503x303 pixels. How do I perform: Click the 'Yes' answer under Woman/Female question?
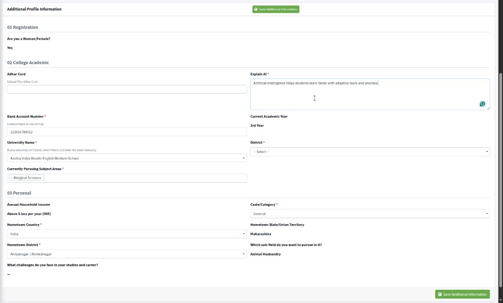(10, 48)
